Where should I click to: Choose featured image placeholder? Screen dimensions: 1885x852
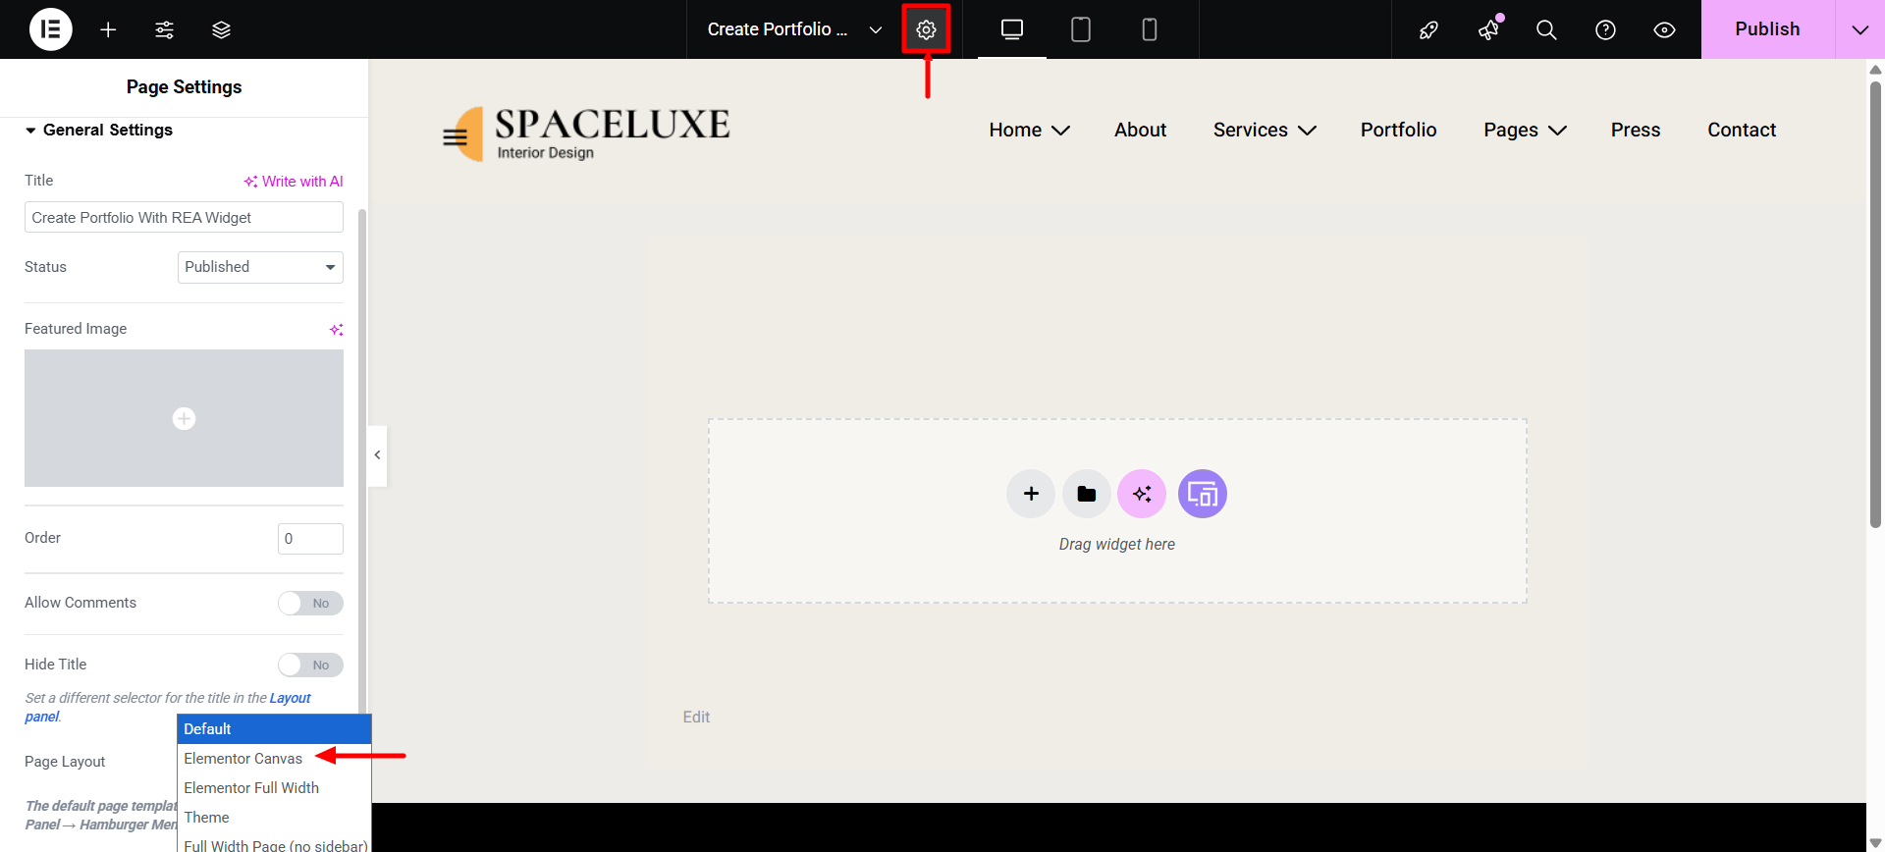[184, 419]
